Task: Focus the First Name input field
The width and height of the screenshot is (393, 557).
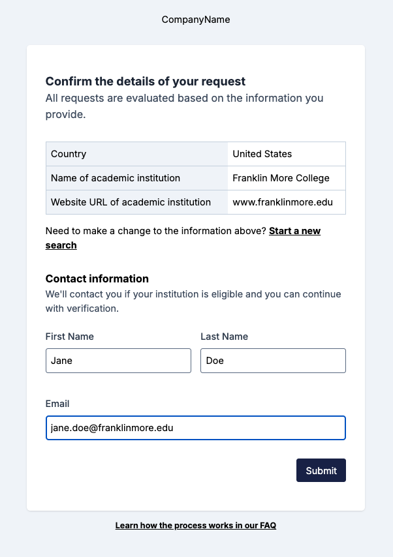Action: tap(118, 361)
